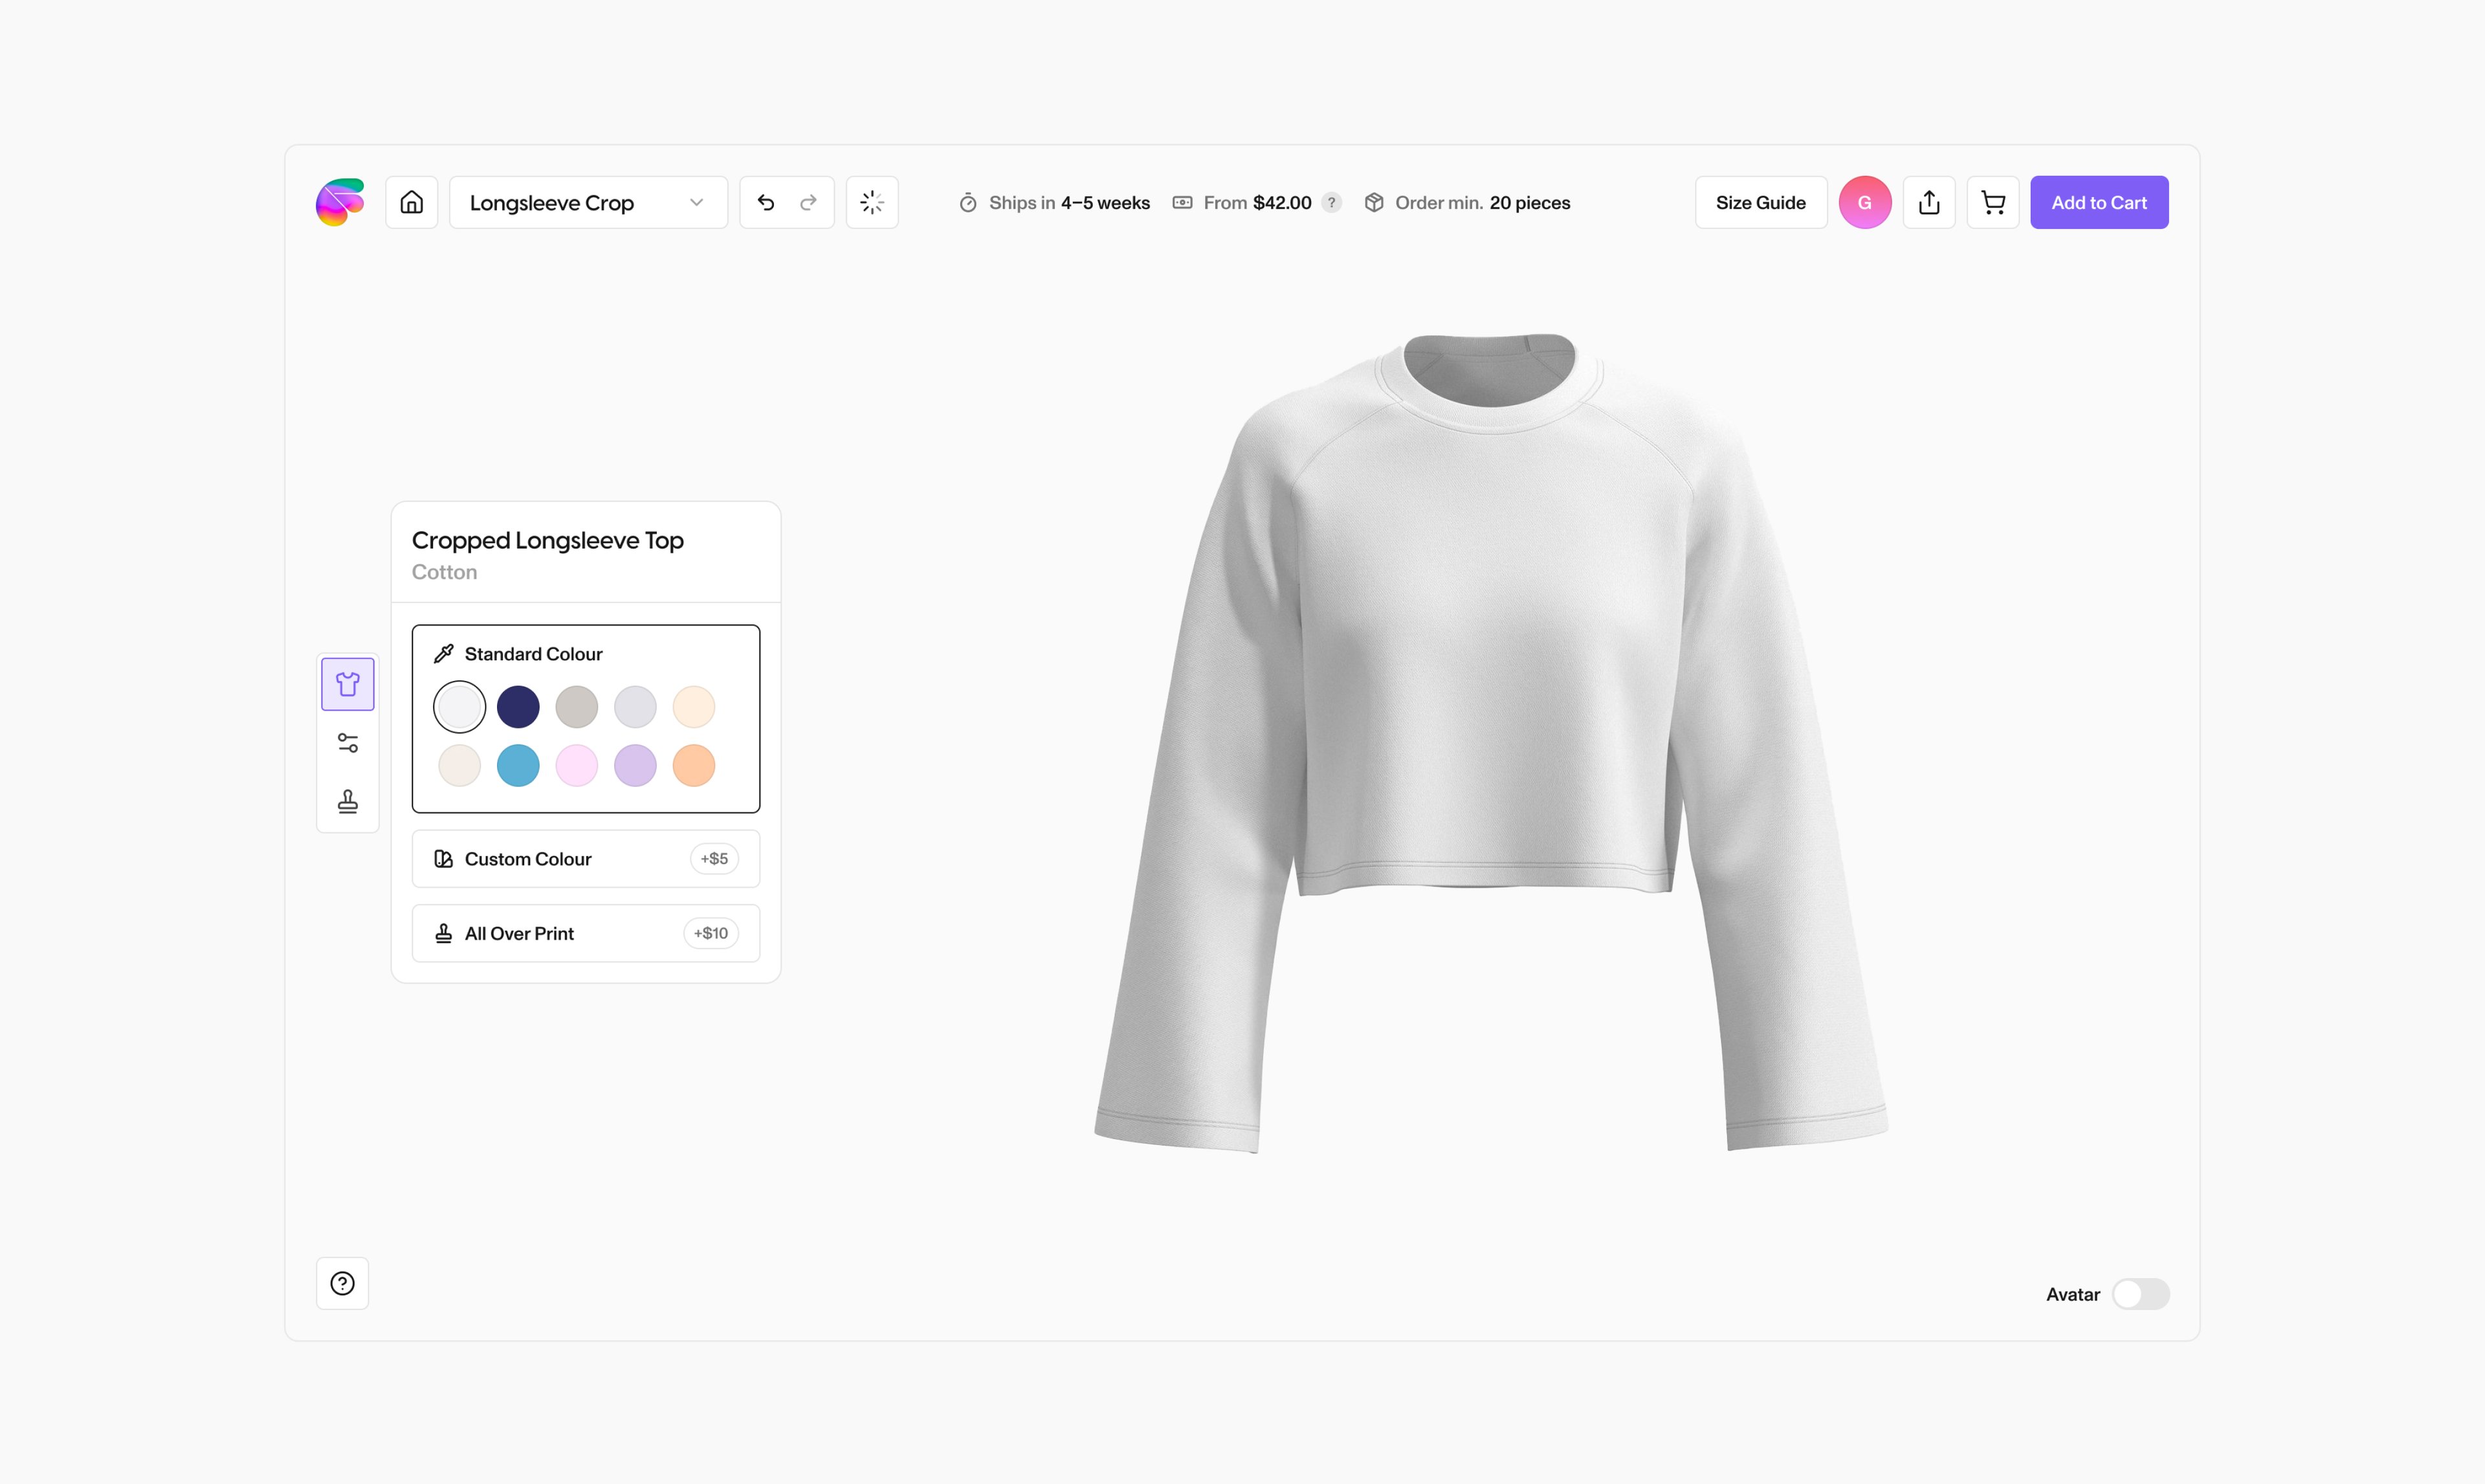
Task: Pick the off-white beige swatch
Action: (x=460, y=765)
